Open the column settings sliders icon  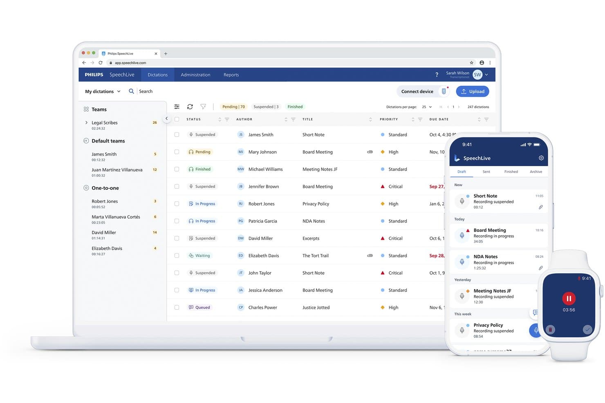click(177, 107)
